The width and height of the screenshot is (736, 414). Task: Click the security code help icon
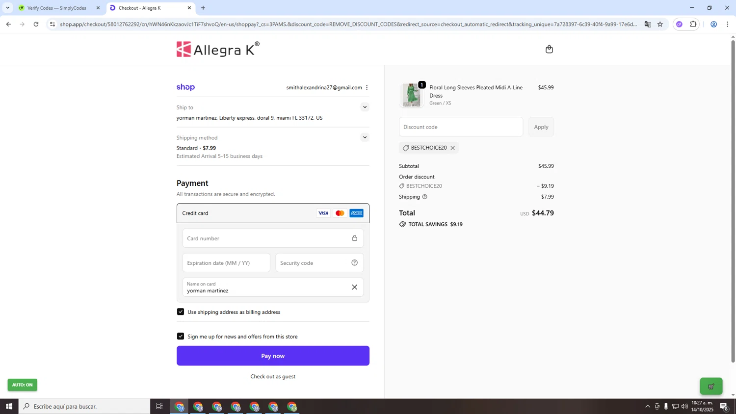(x=354, y=263)
